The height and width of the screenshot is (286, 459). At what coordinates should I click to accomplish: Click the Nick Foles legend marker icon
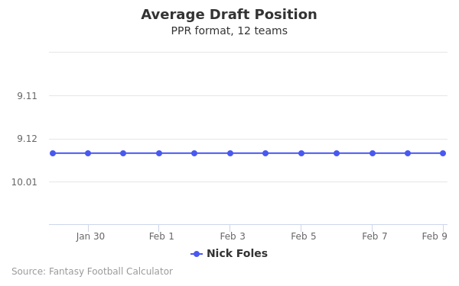click(197, 254)
